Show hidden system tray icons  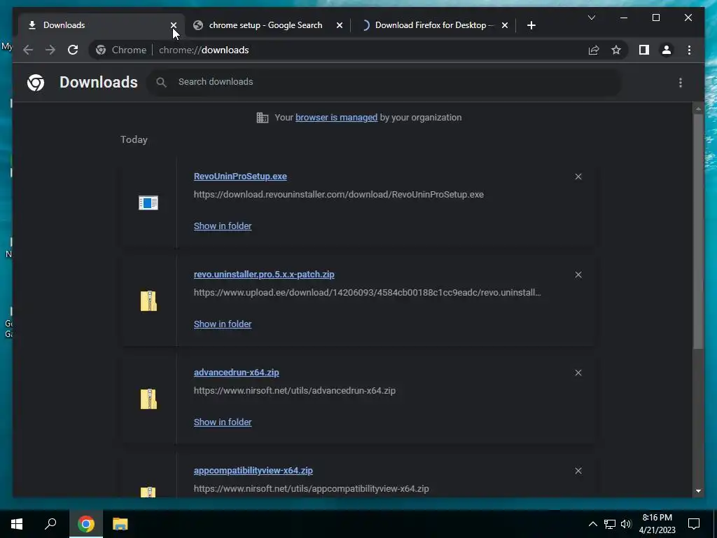click(x=592, y=524)
